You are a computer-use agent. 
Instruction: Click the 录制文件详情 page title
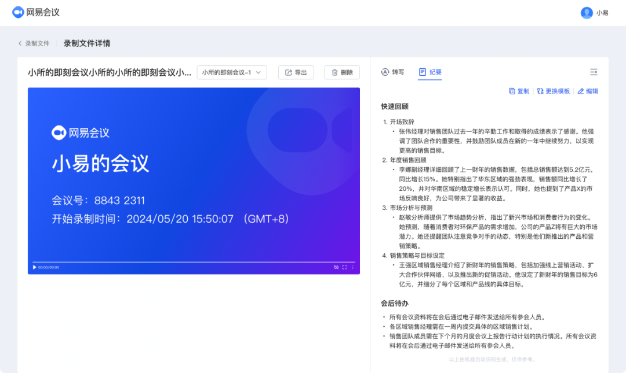(86, 43)
